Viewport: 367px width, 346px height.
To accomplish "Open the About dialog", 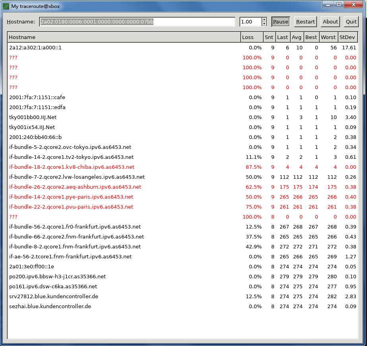I will tap(330, 22).
